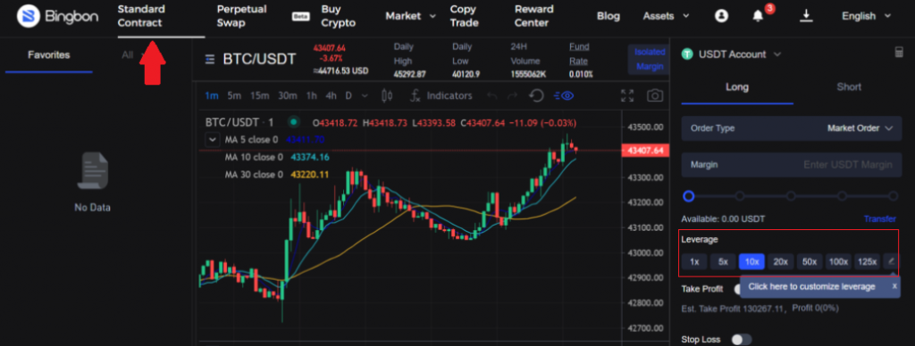Viewport: 915px width, 346px height.
Task: Select the 1m timeframe
Action: pos(211,95)
